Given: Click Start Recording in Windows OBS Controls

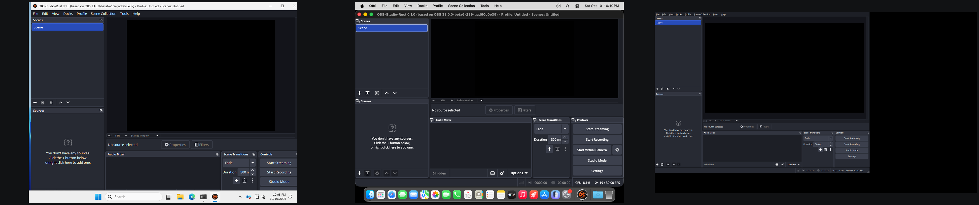Looking at the screenshot, I should tap(278, 172).
